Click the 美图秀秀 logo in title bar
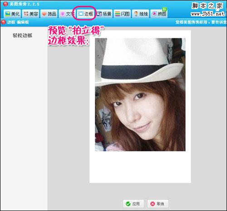 point(5,4)
